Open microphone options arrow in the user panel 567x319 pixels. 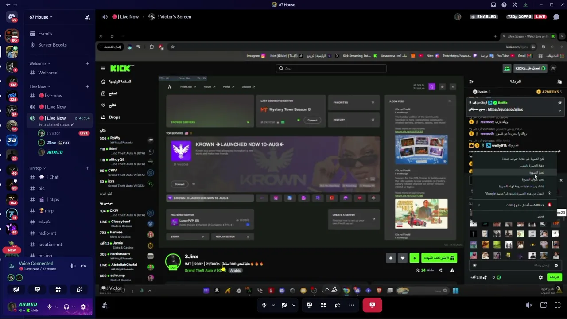coord(57,307)
